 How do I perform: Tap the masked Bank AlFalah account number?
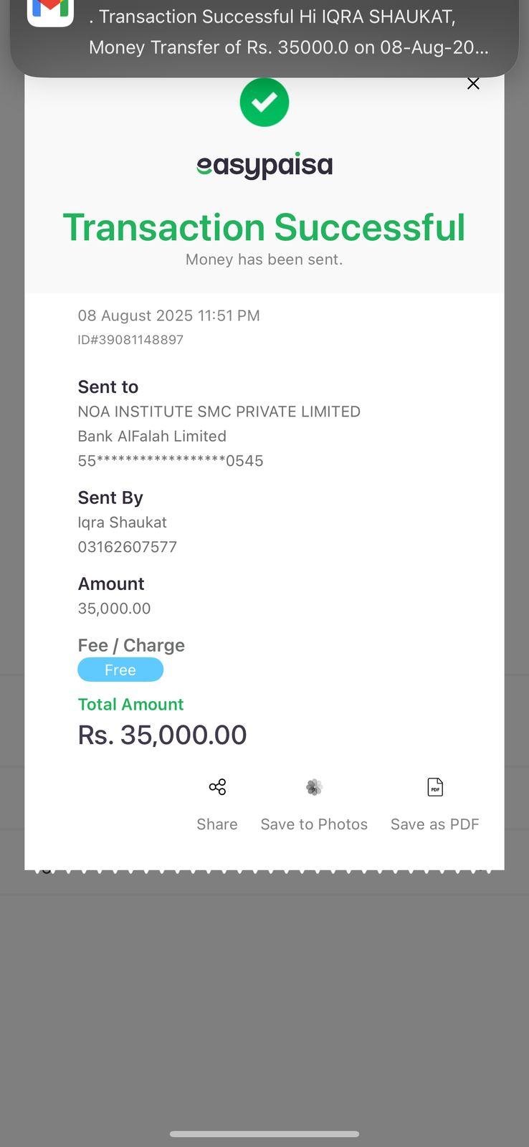[x=171, y=461]
